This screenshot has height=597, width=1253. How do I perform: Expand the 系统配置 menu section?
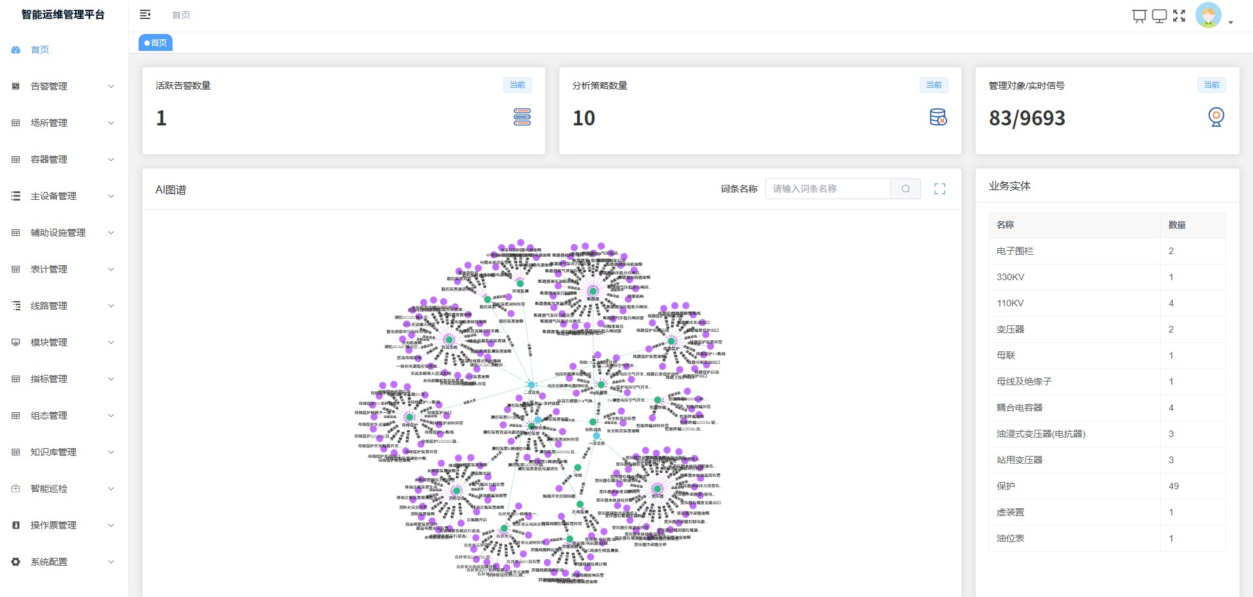(x=63, y=562)
